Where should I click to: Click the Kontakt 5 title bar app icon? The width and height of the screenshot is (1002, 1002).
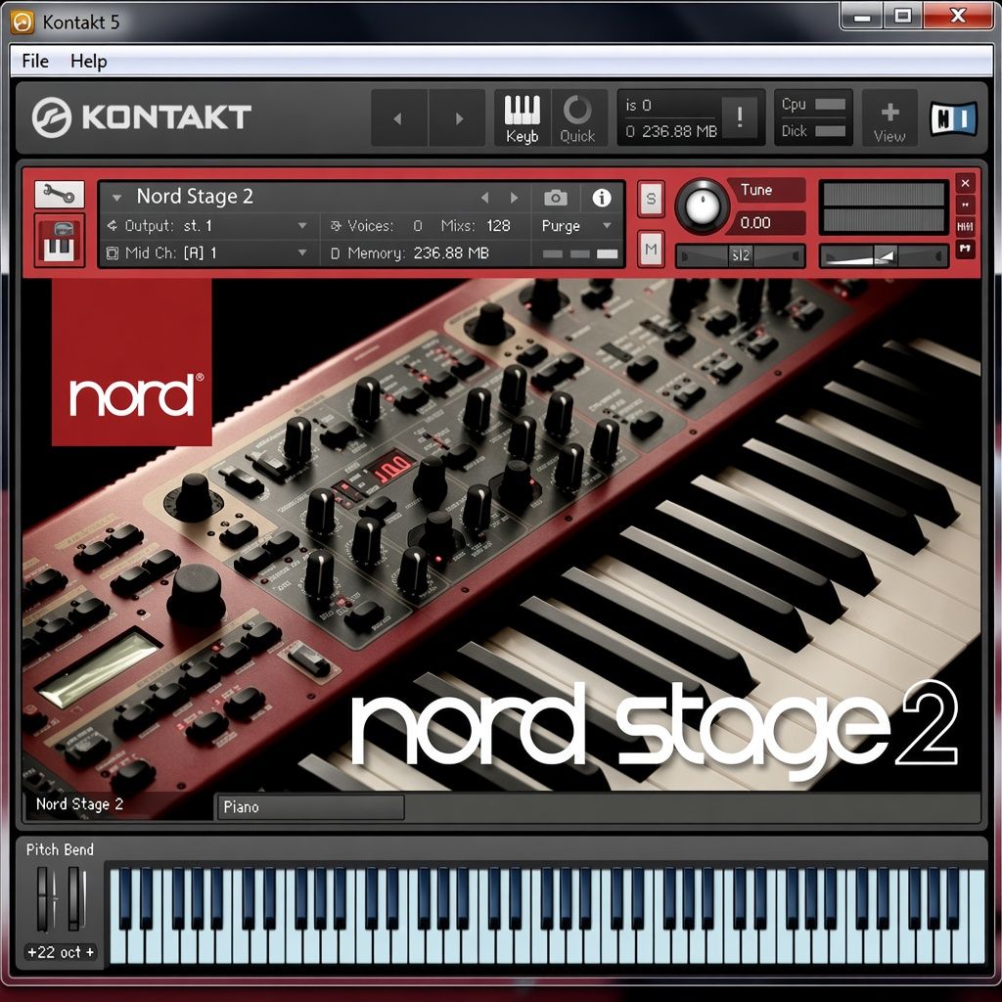23,23
